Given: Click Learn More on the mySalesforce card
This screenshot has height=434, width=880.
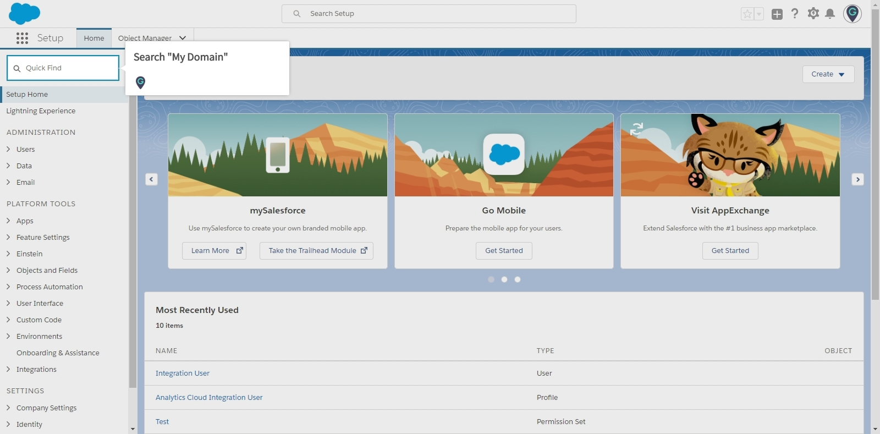Looking at the screenshot, I should [214, 251].
